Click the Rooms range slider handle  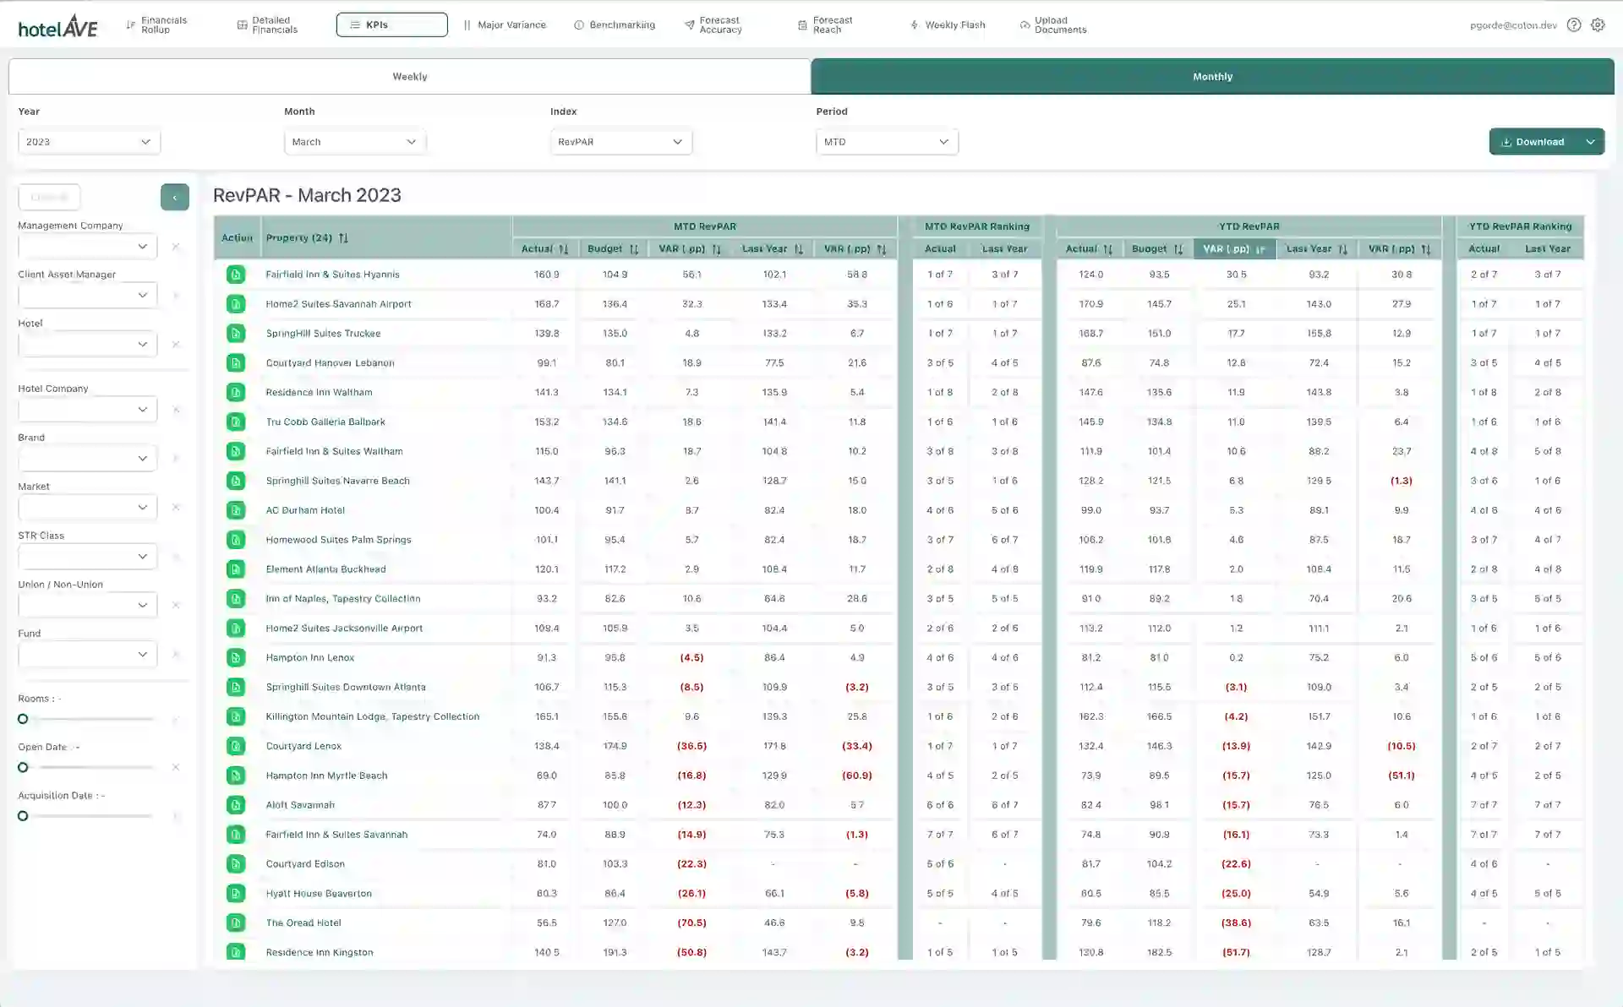tap(23, 719)
